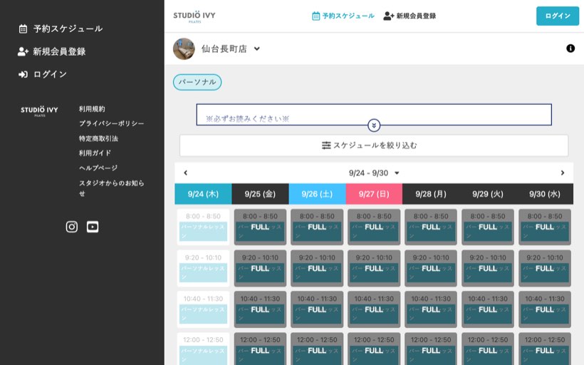Click the FULL 10:40 - 11:30 slot on 9/30
Image resolution: width=584 pixels, height=365 pixels.
click(x=545, y=309)
